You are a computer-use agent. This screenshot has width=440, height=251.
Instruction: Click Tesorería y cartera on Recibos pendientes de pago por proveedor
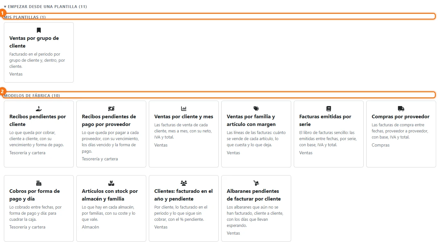(x=100, y=159)
